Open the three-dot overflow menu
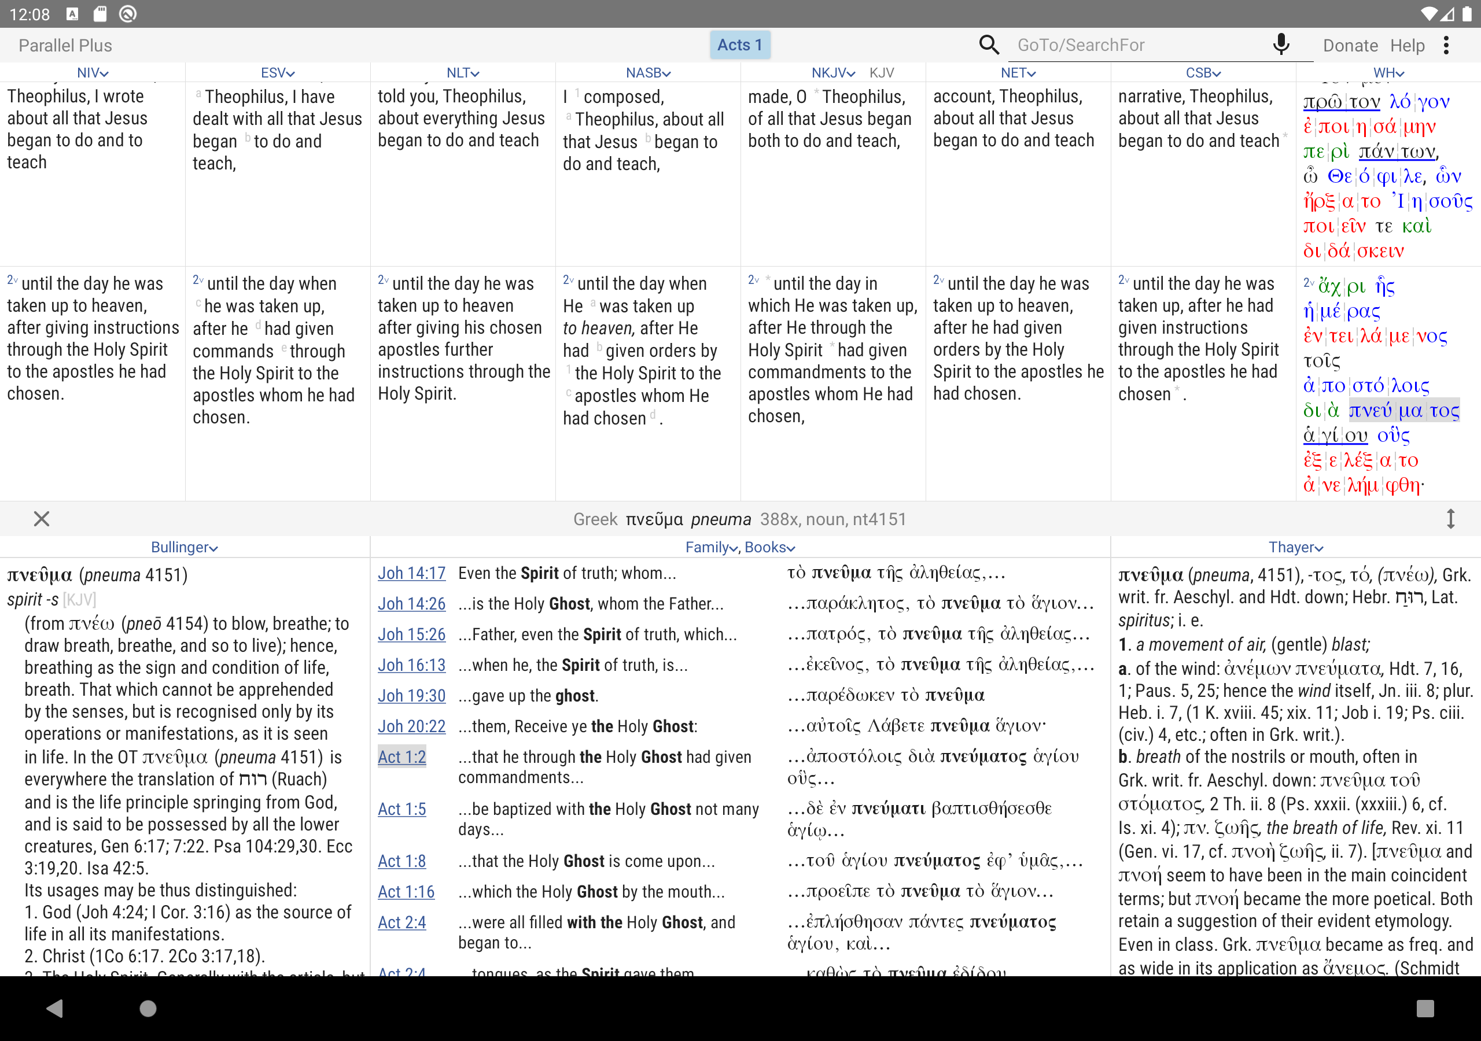This screenshot has width=1481, height=1041. 1447,45
